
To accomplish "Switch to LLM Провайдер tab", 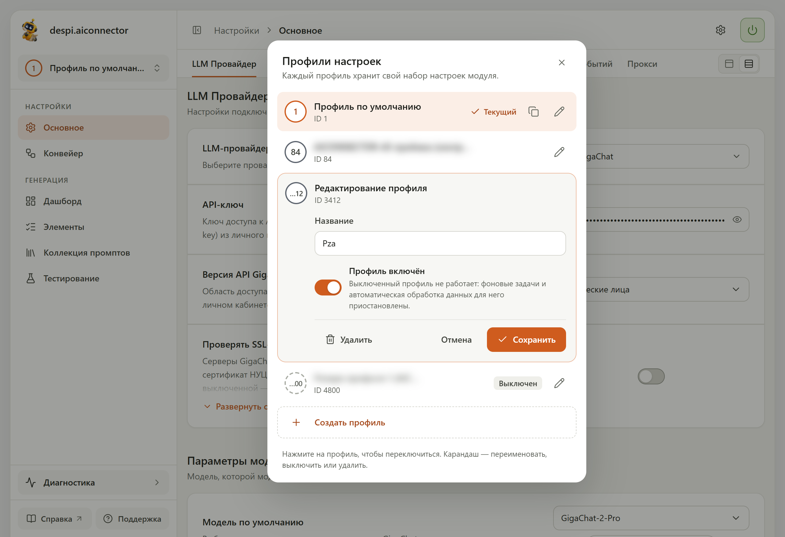I will point(224,64).
